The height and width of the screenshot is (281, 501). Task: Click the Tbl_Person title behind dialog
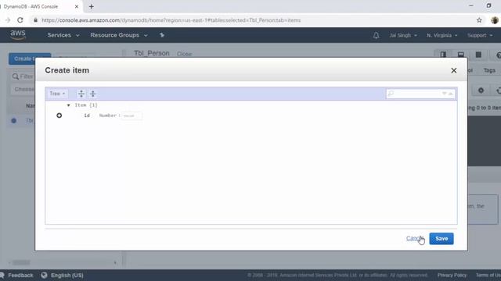point(152,53)
